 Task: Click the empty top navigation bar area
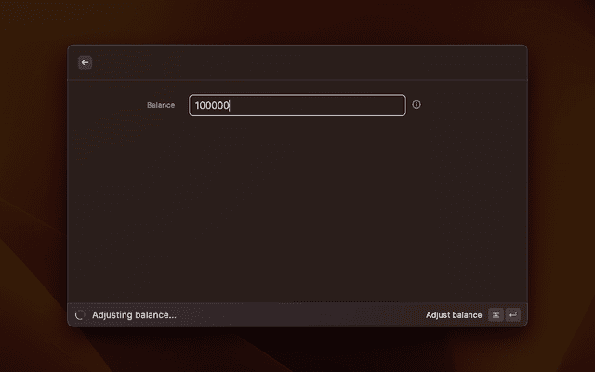[x=307, y=62]
